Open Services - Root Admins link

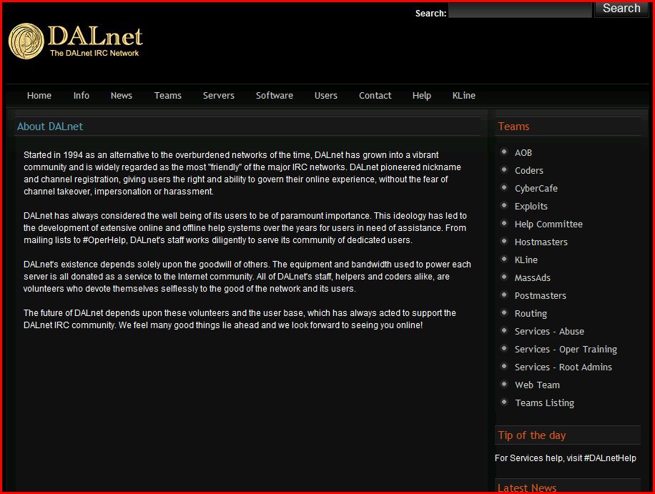click(563, 367)
